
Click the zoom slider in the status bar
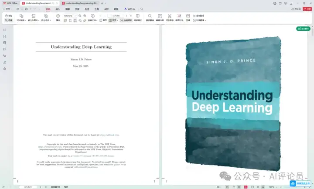(x=294, y=187)
